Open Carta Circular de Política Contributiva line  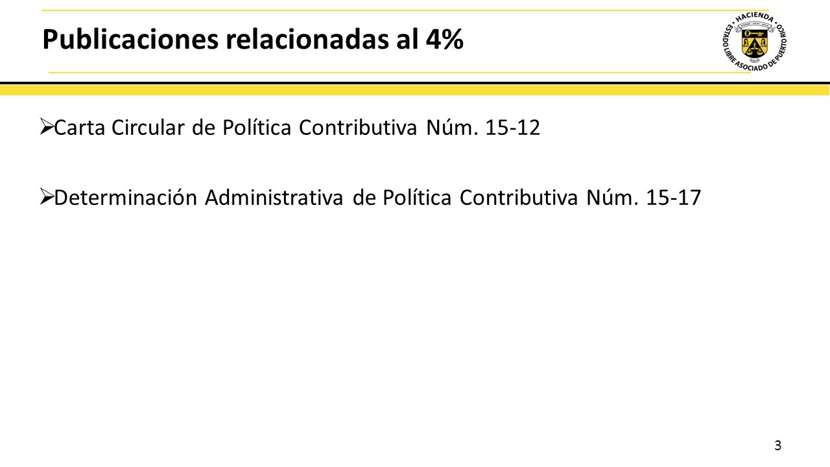[x=290, y=128]
